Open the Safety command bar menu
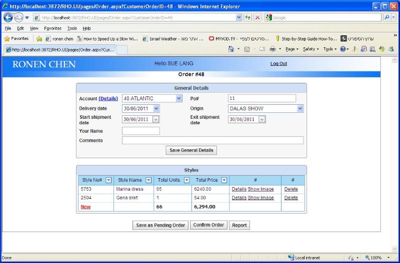The width and height of the screenshot is (400, 263). (310, 49)
